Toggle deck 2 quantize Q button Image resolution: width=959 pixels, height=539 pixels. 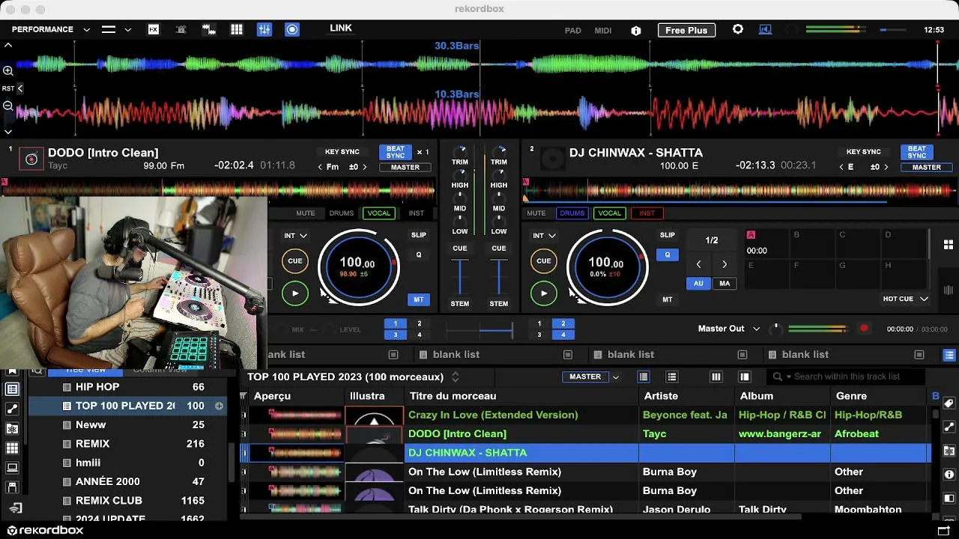point(668,255)
